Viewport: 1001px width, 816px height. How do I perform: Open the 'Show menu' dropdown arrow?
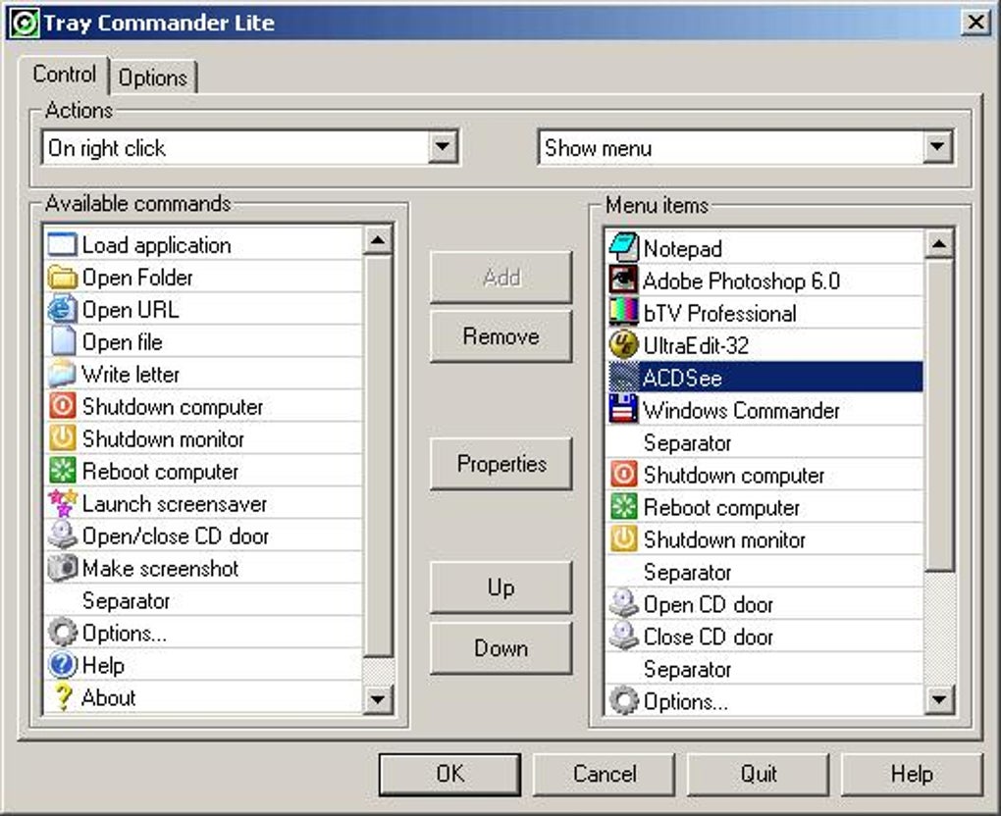(x=937, y=148)
